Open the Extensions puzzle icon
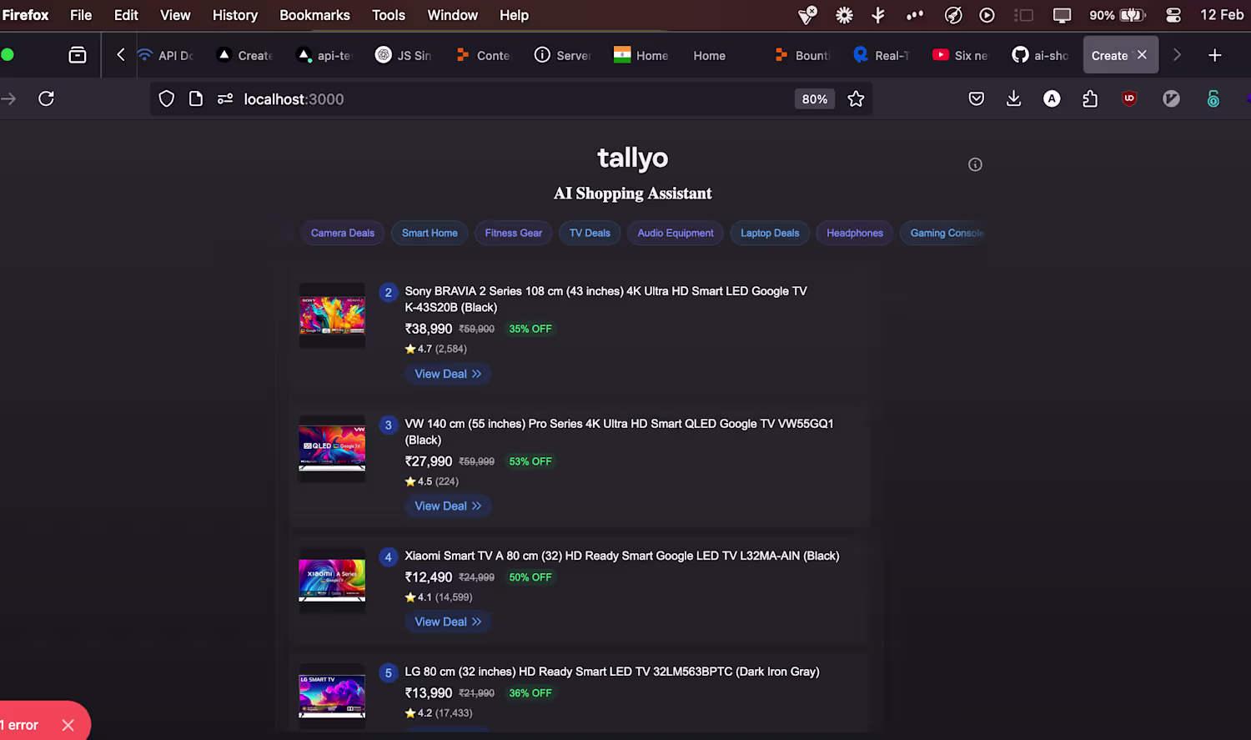The image size is (1251, 740). (x=1090, y=99)
